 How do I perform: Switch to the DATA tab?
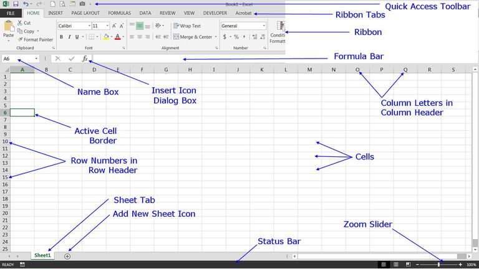pyautogui.click(x=145, y=13)
